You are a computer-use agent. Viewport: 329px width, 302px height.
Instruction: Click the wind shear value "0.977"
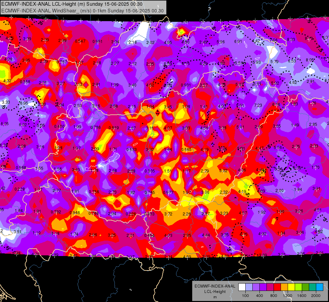(x=168, y=192)
